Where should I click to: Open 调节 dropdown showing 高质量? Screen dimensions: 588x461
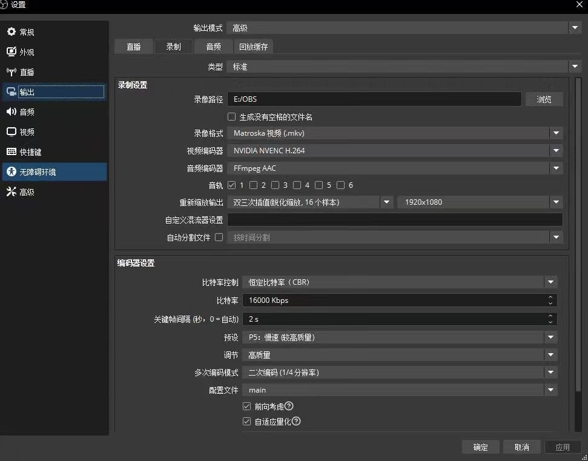point(400,355)
